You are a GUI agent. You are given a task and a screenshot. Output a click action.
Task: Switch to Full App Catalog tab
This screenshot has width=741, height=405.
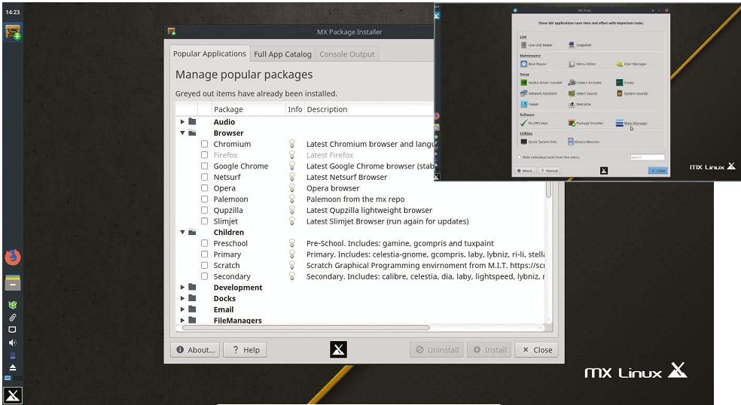pyautogui.click(x=282, y=54)
